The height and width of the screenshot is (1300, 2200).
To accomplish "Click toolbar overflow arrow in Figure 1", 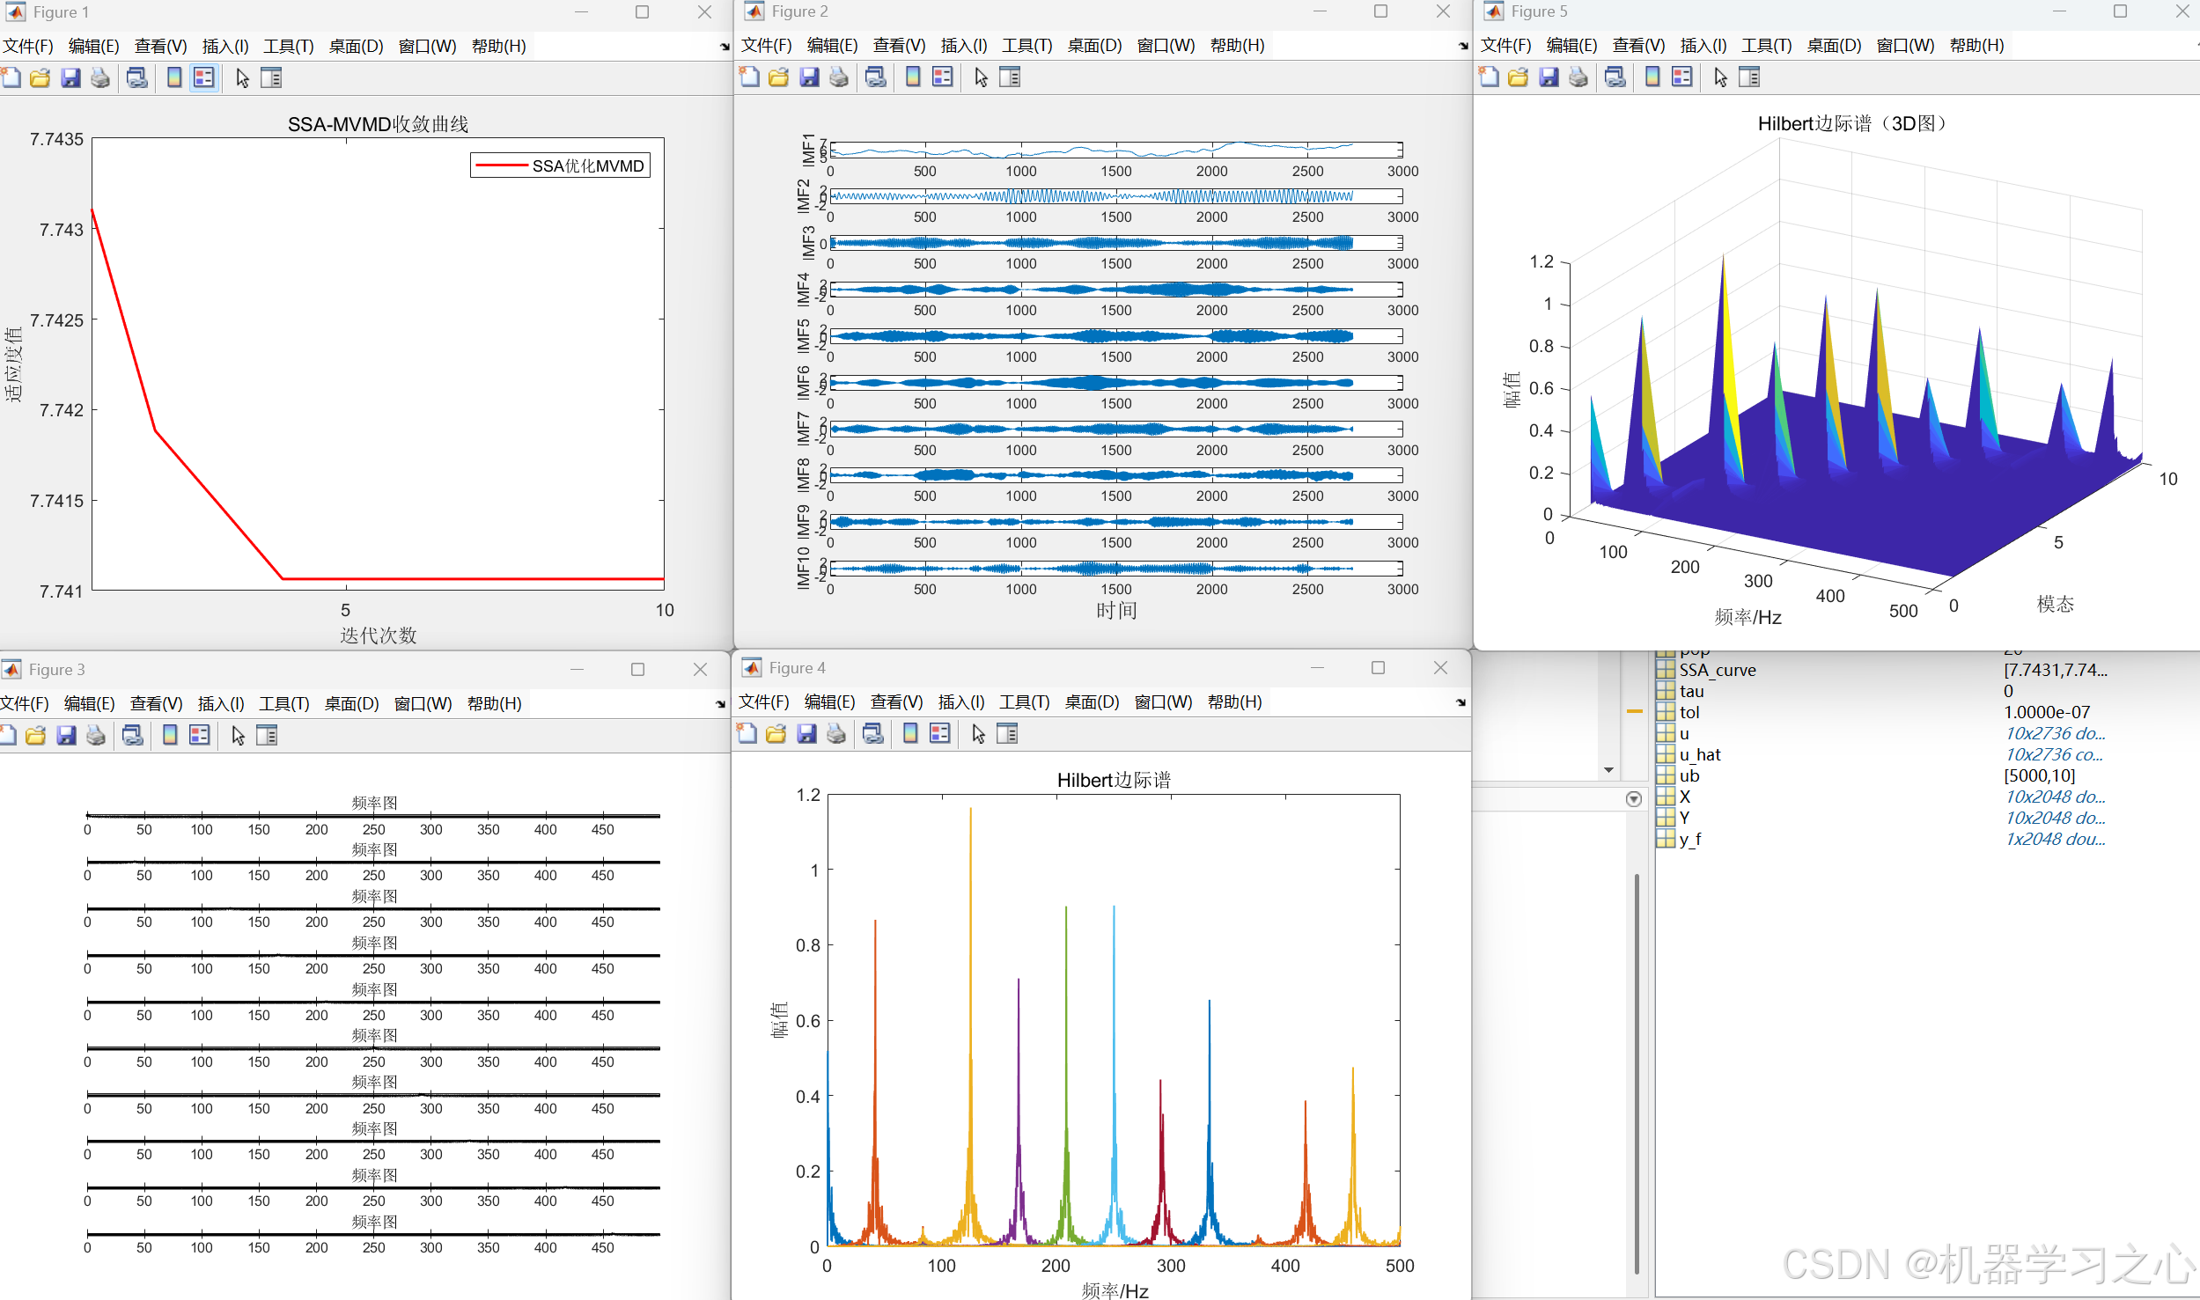I will tap(725, 47).
